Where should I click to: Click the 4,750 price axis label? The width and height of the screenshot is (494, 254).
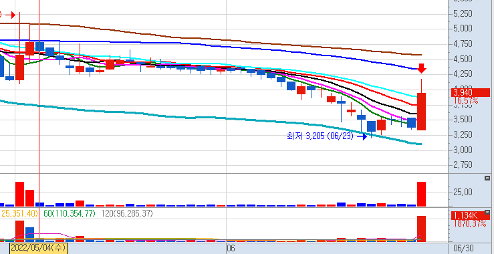(463, 44)
